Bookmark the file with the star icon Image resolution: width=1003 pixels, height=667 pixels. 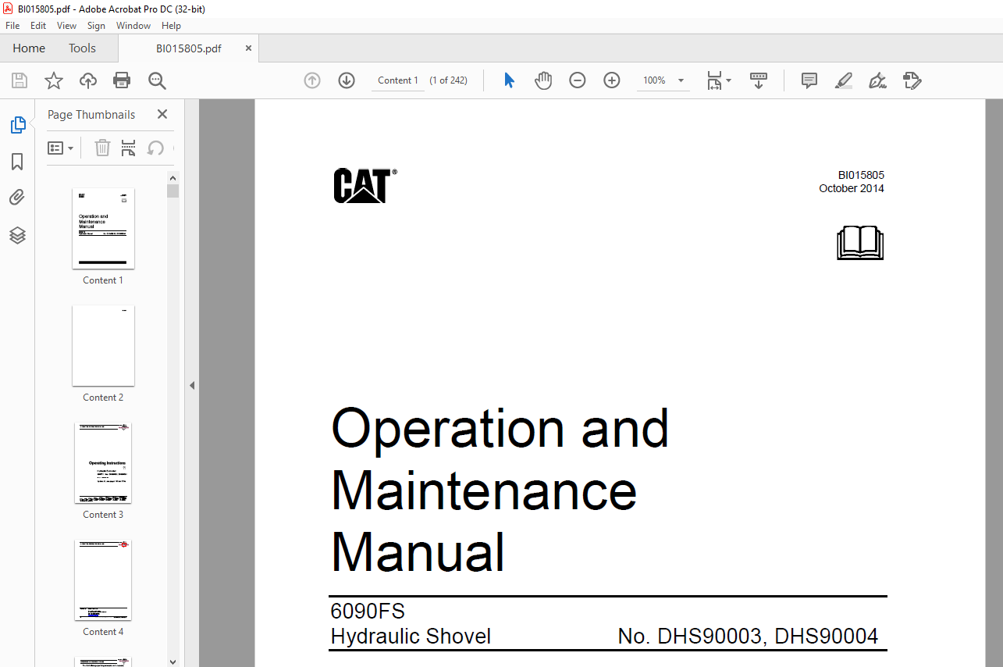click(53, 80)
